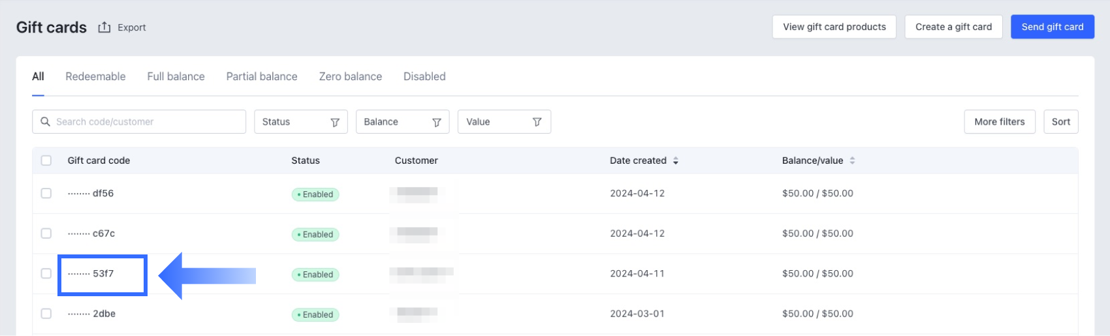Viewport: 1110px width, 336px height.
Task: Sort by Balance/value arrows icon
Action: pos(852,160)
